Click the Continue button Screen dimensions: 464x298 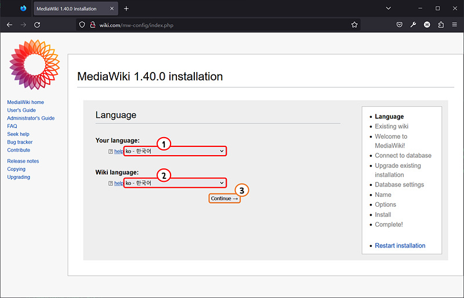[224, 198]
